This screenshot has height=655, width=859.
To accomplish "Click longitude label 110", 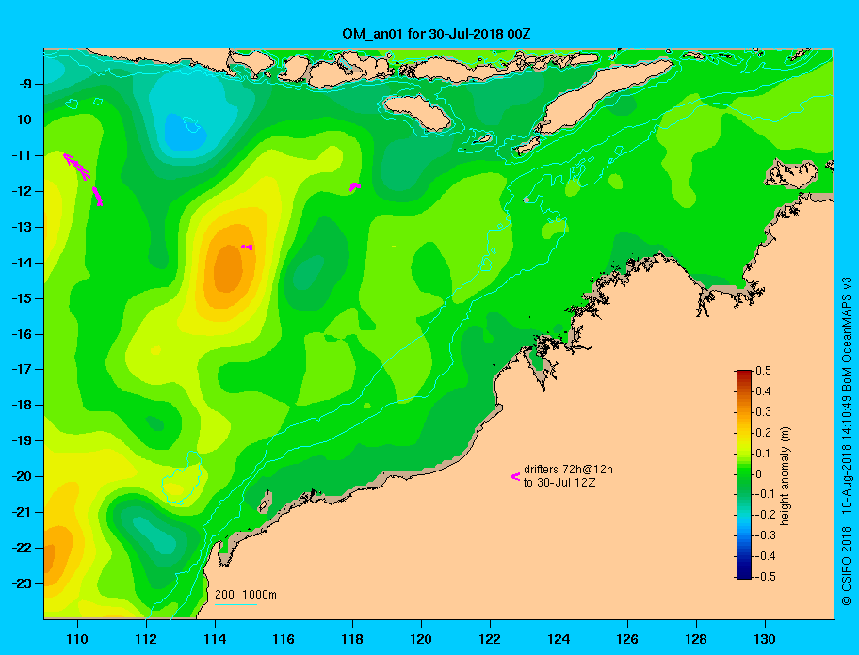I will 77,639.
